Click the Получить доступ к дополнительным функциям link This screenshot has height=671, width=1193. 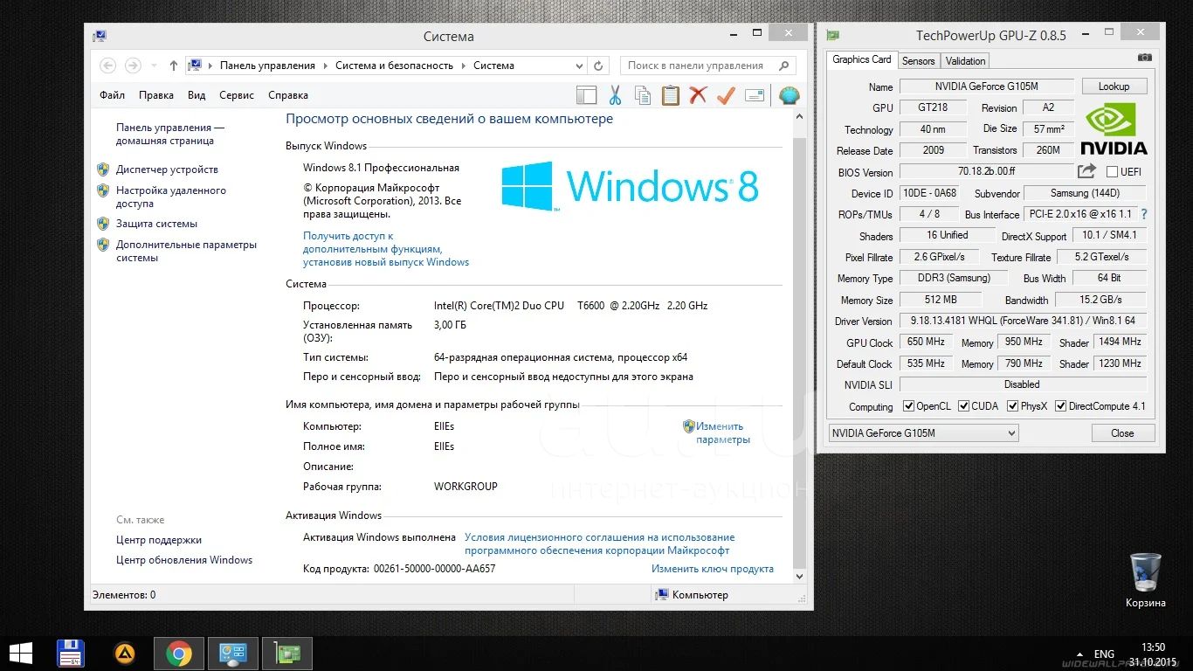click(x=386, y=249)
